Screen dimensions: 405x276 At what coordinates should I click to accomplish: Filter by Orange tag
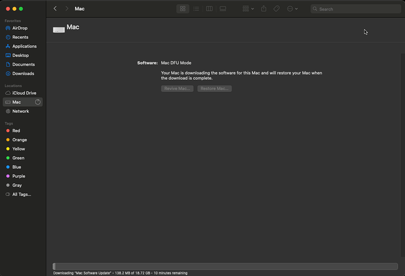23,140
